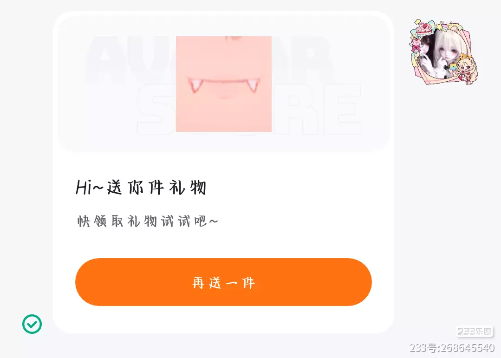Click the green checkmark circle icon
Viewport: 501px width, 358px height.
[x=32, y=324]
